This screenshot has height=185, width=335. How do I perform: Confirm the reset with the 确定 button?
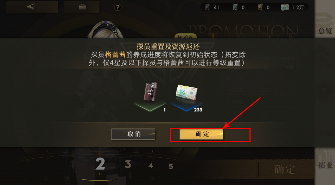click(201, 134)
